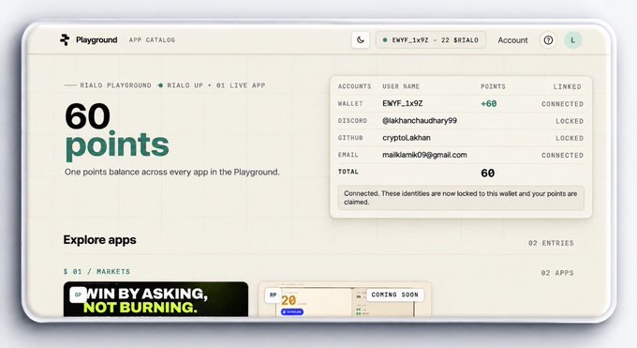Click the EMAIL row label

click(348, 155)
